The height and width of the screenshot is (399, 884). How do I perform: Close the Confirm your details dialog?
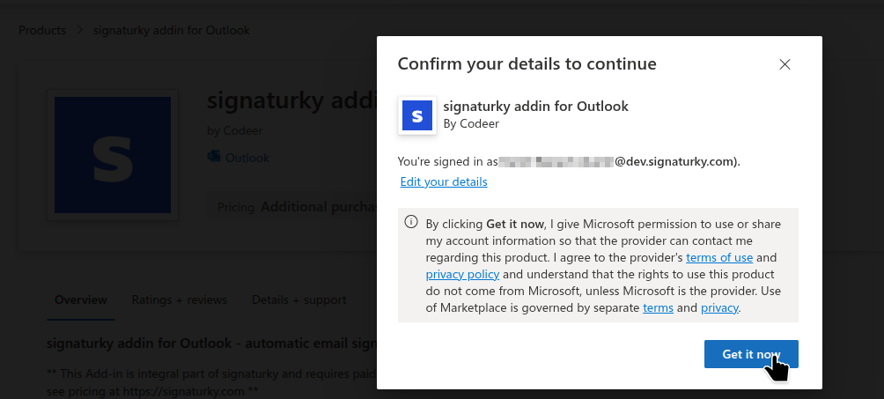click(785, 64)
